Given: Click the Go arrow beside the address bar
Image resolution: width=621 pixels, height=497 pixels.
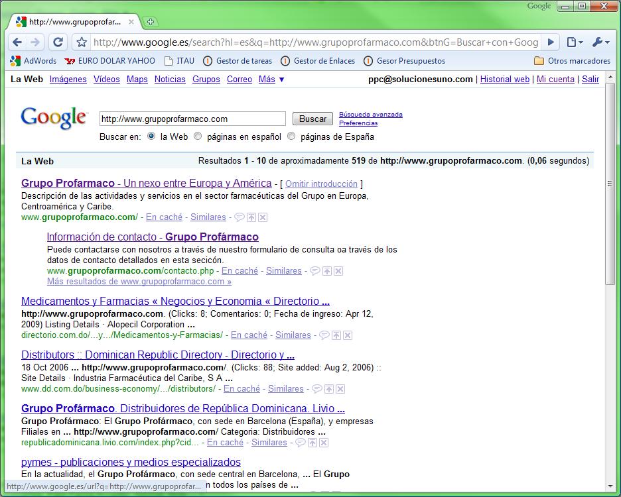Looking at the screenshot, I should 551,42.
